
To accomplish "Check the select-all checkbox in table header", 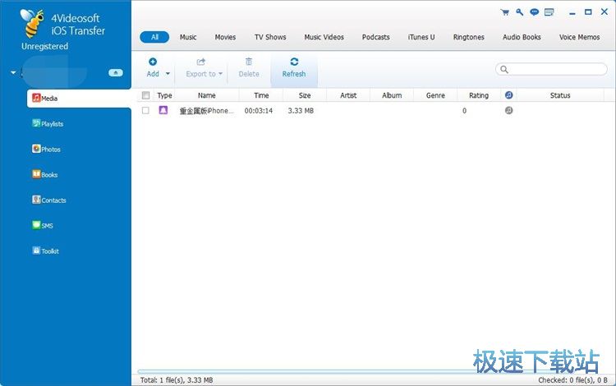I will [x=145, y=95].
